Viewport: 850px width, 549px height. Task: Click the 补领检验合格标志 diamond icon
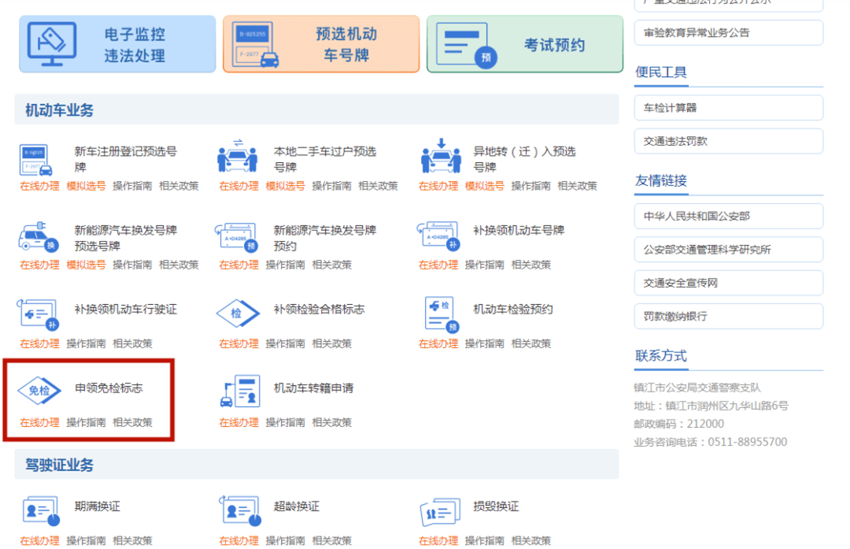tap(238, 313)
